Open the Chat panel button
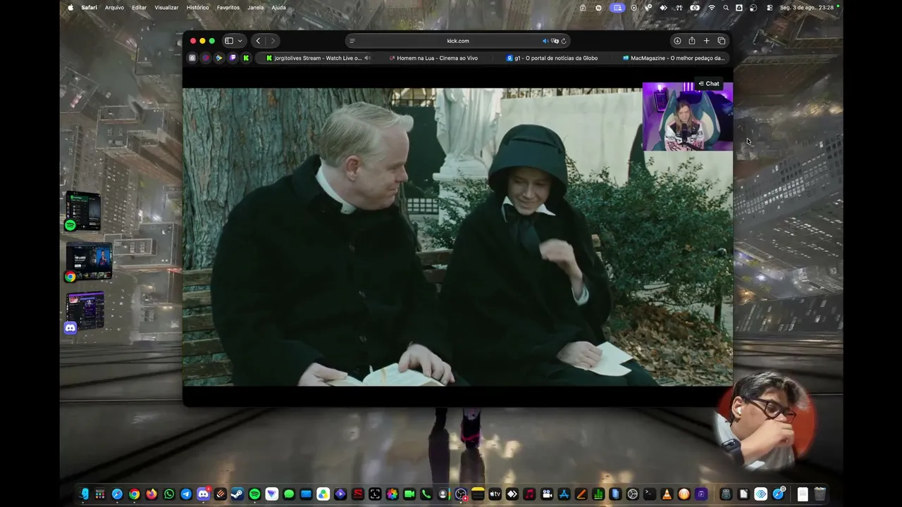This screenshot has width=902, height=507. tap(709, 84)
